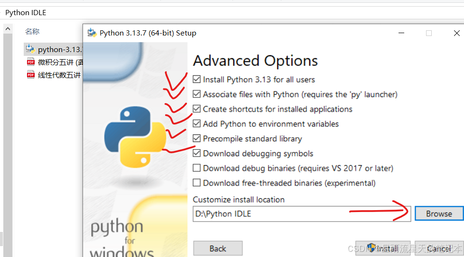Select python-3.13 installer file in Explorer

53,49
